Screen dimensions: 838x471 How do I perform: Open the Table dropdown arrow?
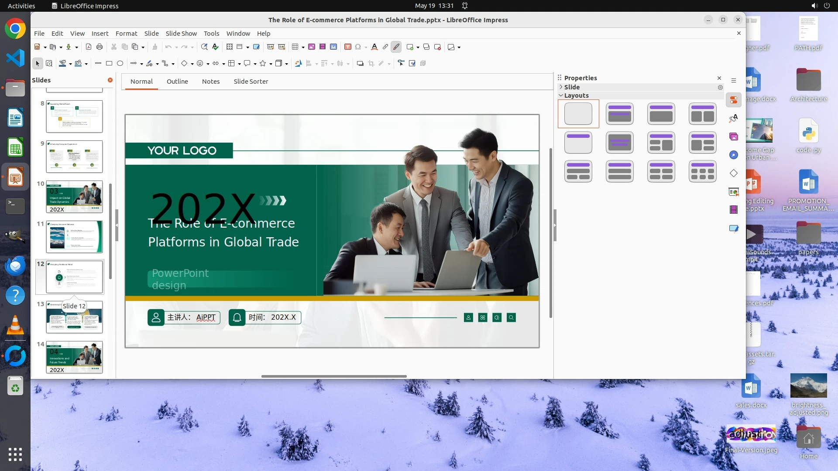click(x=303, y=48)
